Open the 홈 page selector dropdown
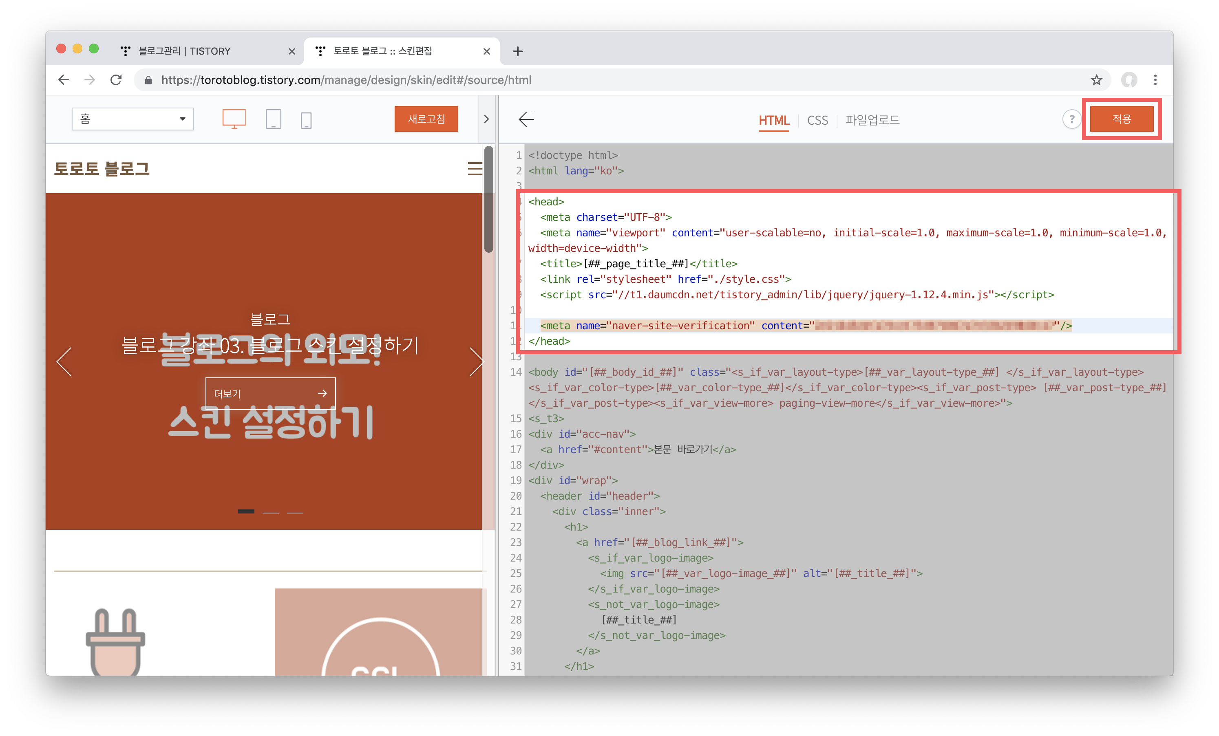1219x736 pixels. [x=132, y=119]
